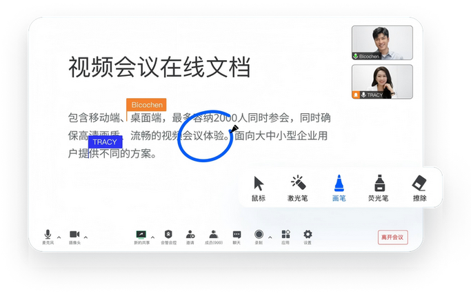Select the mouse pointer tool (鼠标)
This screenshot has height=303, width=471.
(259, 188)
